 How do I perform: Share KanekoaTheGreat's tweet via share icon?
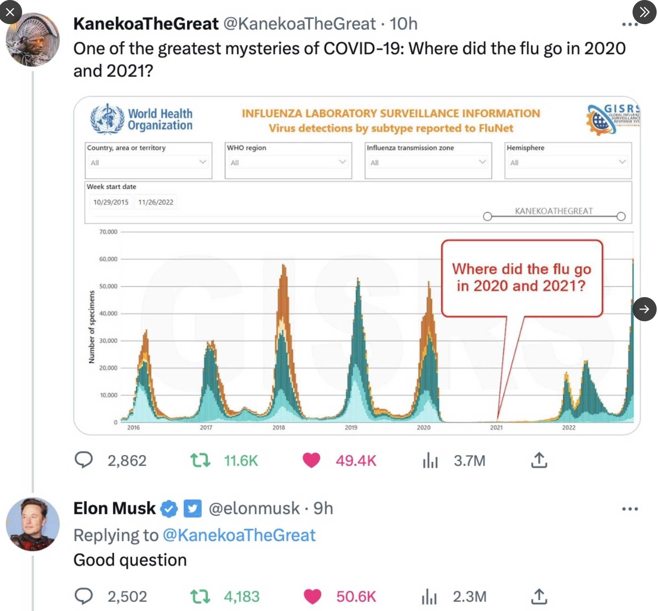tap(539, 460)
